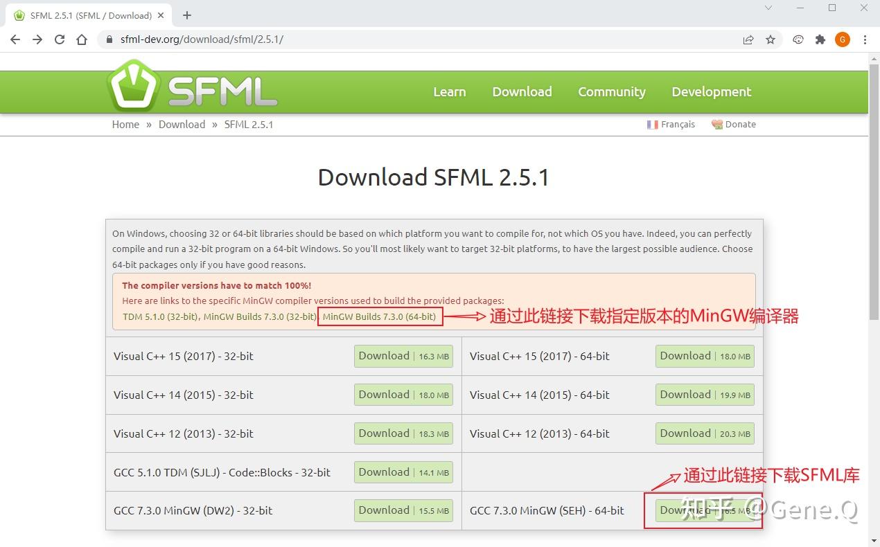880x547 pixels.
Task: Click the SFML logo
Action: pyautogui.click(x=192, y=85)
